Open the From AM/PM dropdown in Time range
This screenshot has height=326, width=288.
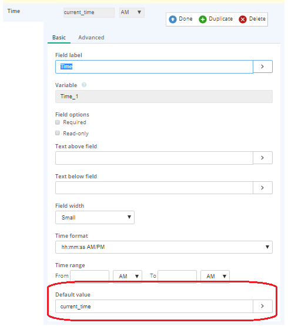click(x=128, y=277)
